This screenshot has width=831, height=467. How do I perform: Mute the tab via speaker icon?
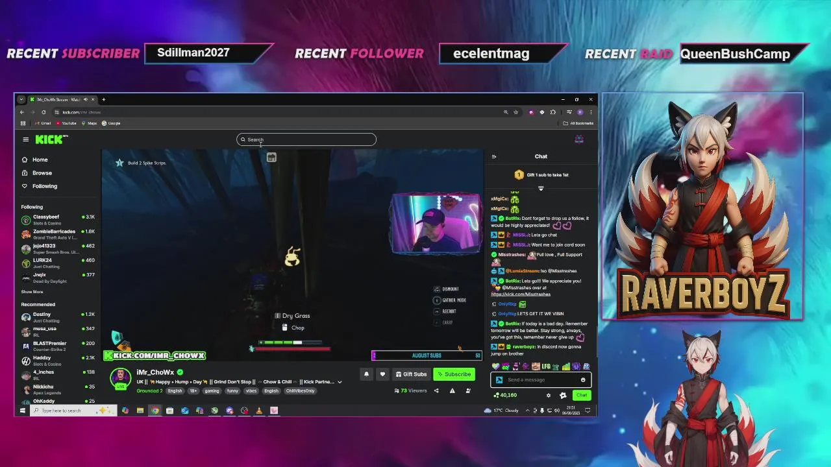tap(86, 100)
